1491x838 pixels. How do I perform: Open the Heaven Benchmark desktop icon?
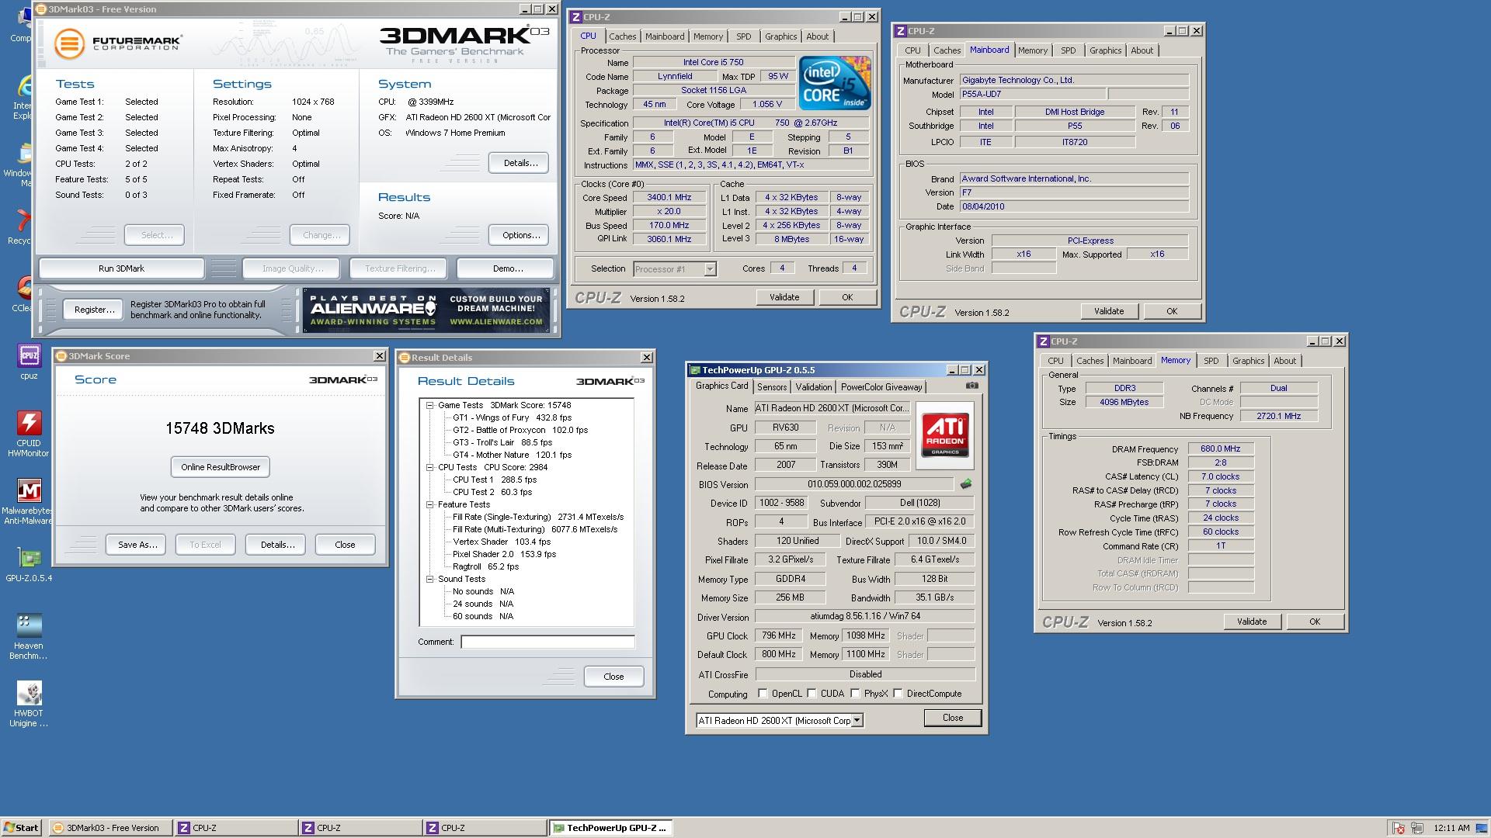[29, 636]
